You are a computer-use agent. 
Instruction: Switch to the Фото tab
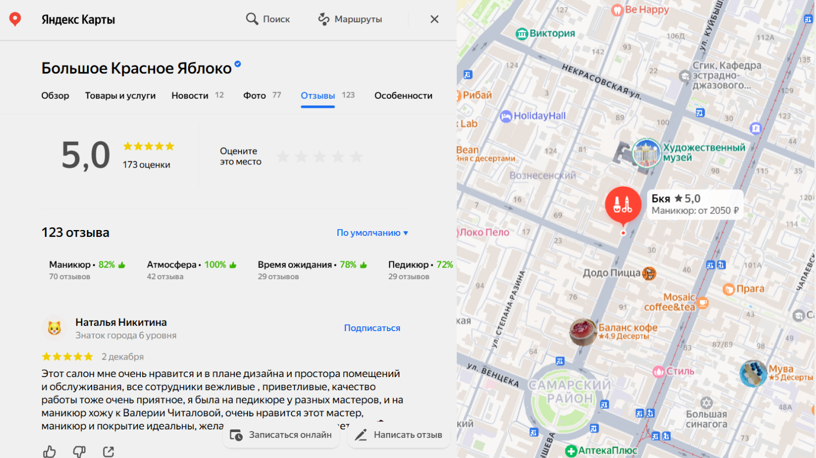pyautogui.click(x=255, y=96)
